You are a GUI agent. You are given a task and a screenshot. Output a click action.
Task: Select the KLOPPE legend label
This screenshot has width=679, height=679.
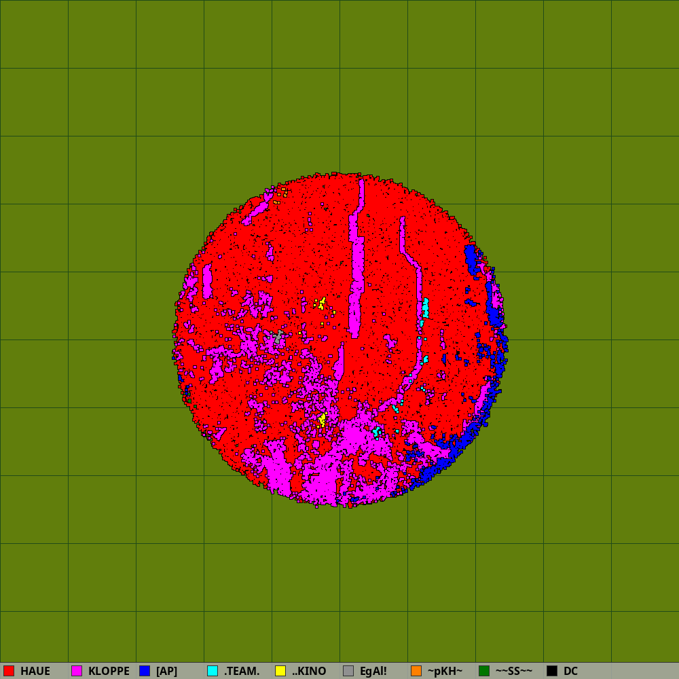click(x=109, y=672)
